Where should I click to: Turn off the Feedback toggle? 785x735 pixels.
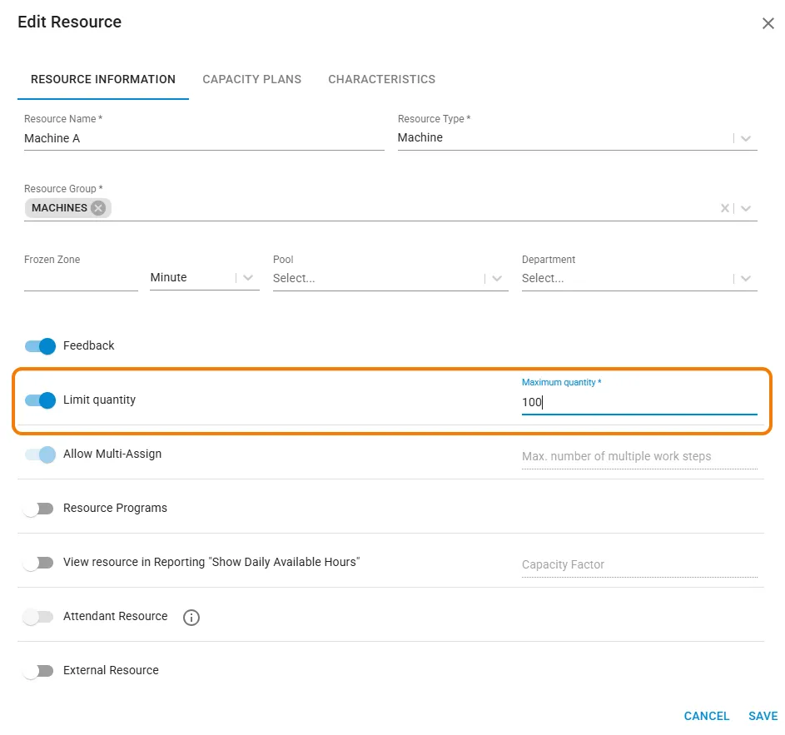[x=40, y=346]
